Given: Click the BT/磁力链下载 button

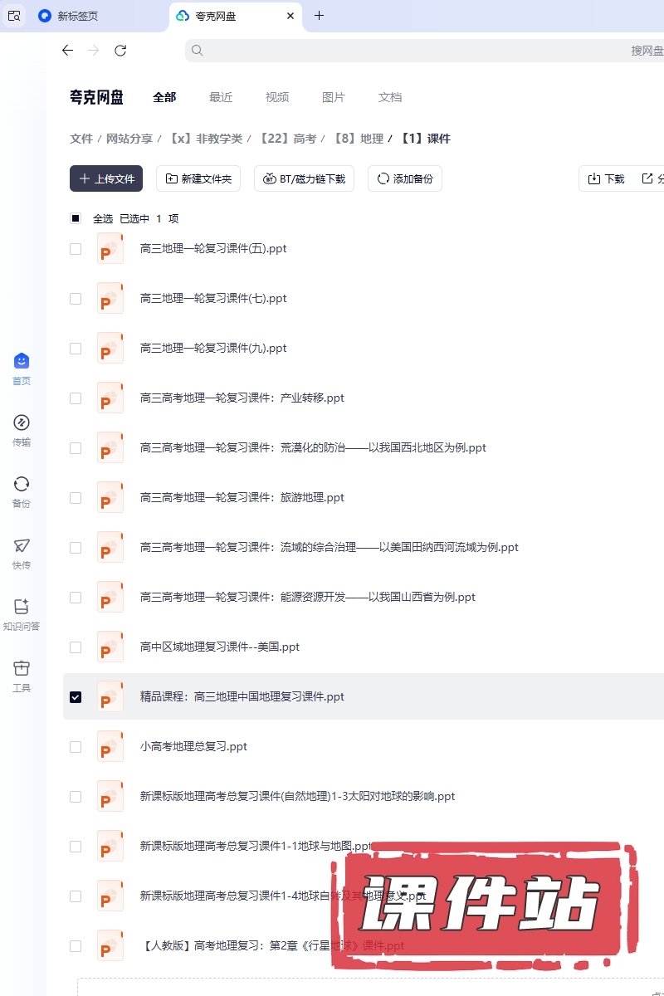Looking at the screenshot, I should pos(305,178).
